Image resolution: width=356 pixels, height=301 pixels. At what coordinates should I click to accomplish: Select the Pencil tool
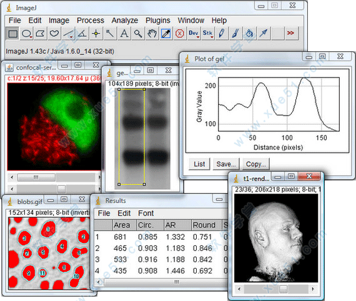(x=222, y=34)
